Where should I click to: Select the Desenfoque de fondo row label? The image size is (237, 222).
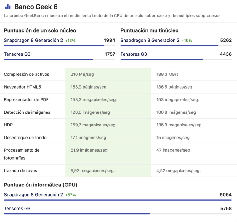pyautogui.click(x=25, y=138)
